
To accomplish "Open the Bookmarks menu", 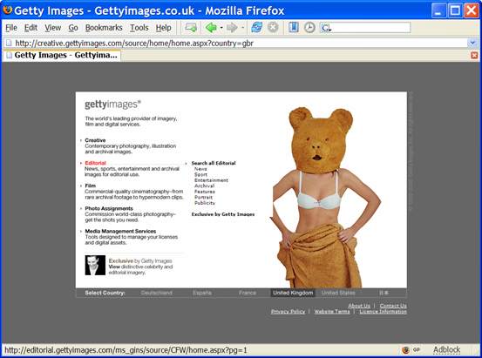I will (104, 28).
